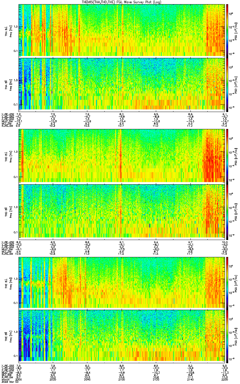Viewport: 240px width, 384px height.
Task: Click the 'X_RE_GSE' row label under THA panels
Action: (x=8, y=114)
